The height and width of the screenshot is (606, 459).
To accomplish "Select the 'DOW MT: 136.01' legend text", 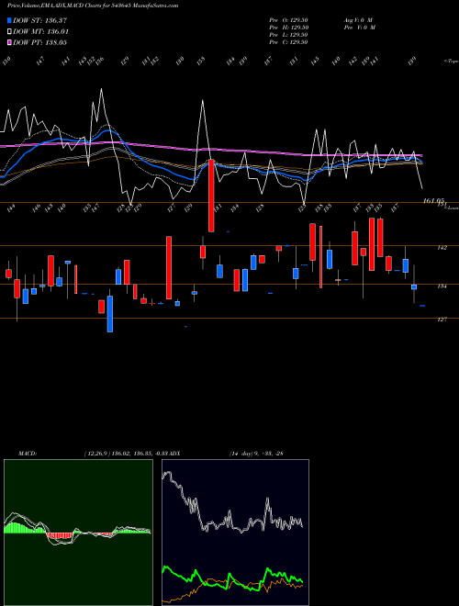I will (40, 32).
